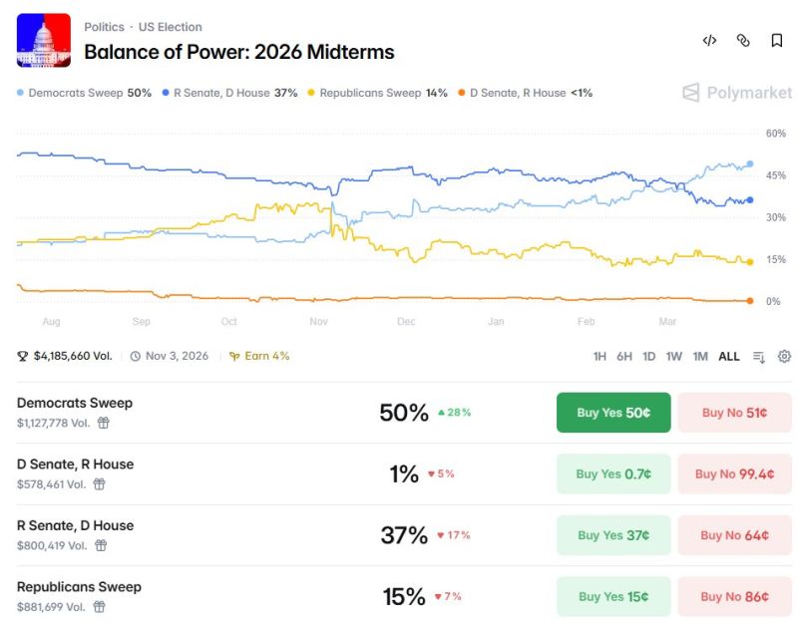Click the Polymarket watermark logo on the chart

point(732,93)
